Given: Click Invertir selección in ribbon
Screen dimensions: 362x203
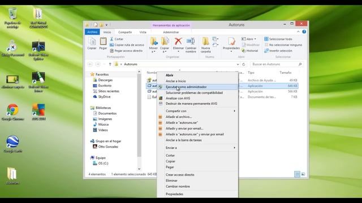Looking at the screenshot, I should 278,51.
